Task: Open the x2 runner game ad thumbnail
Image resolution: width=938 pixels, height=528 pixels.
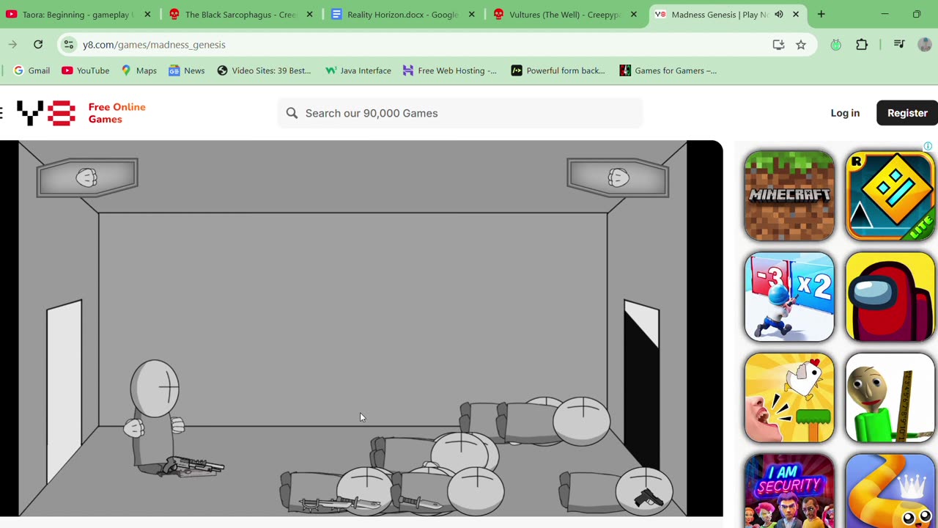Action: [789, 297]
